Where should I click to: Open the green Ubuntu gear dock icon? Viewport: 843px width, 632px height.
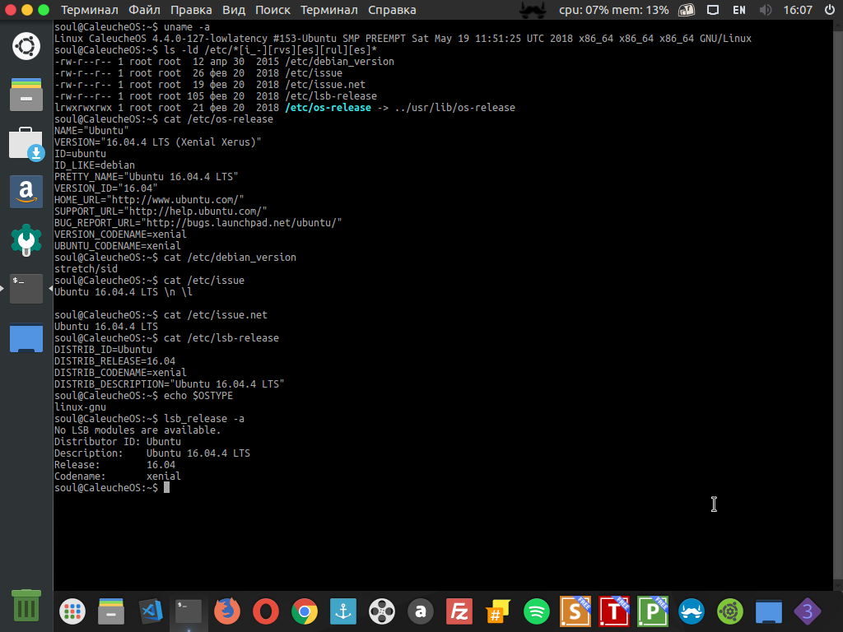click(730, 611)
